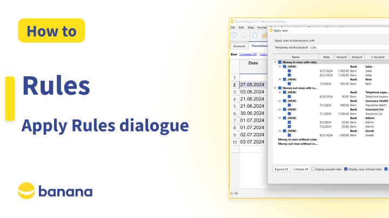Uncheck the (NEW) Insurance Car rule checkbox
The width and height of the screenshot is (389, 218).
(x=285, y=109)
